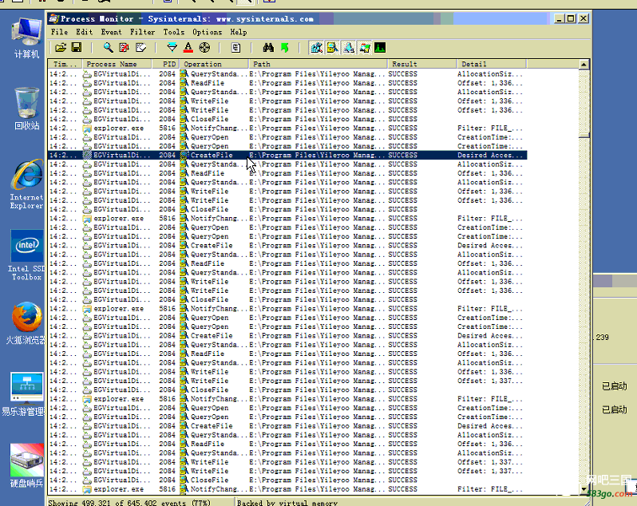Screen dimensions: 637x506
Task: Open the Options menu
Action: 208,32
